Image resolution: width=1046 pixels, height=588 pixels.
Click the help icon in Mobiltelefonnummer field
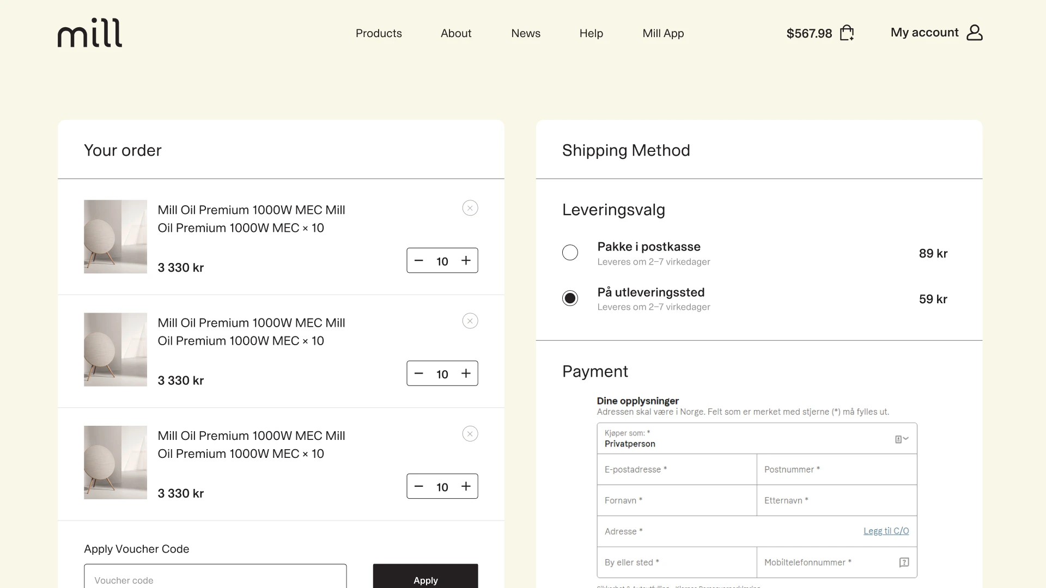904,562
